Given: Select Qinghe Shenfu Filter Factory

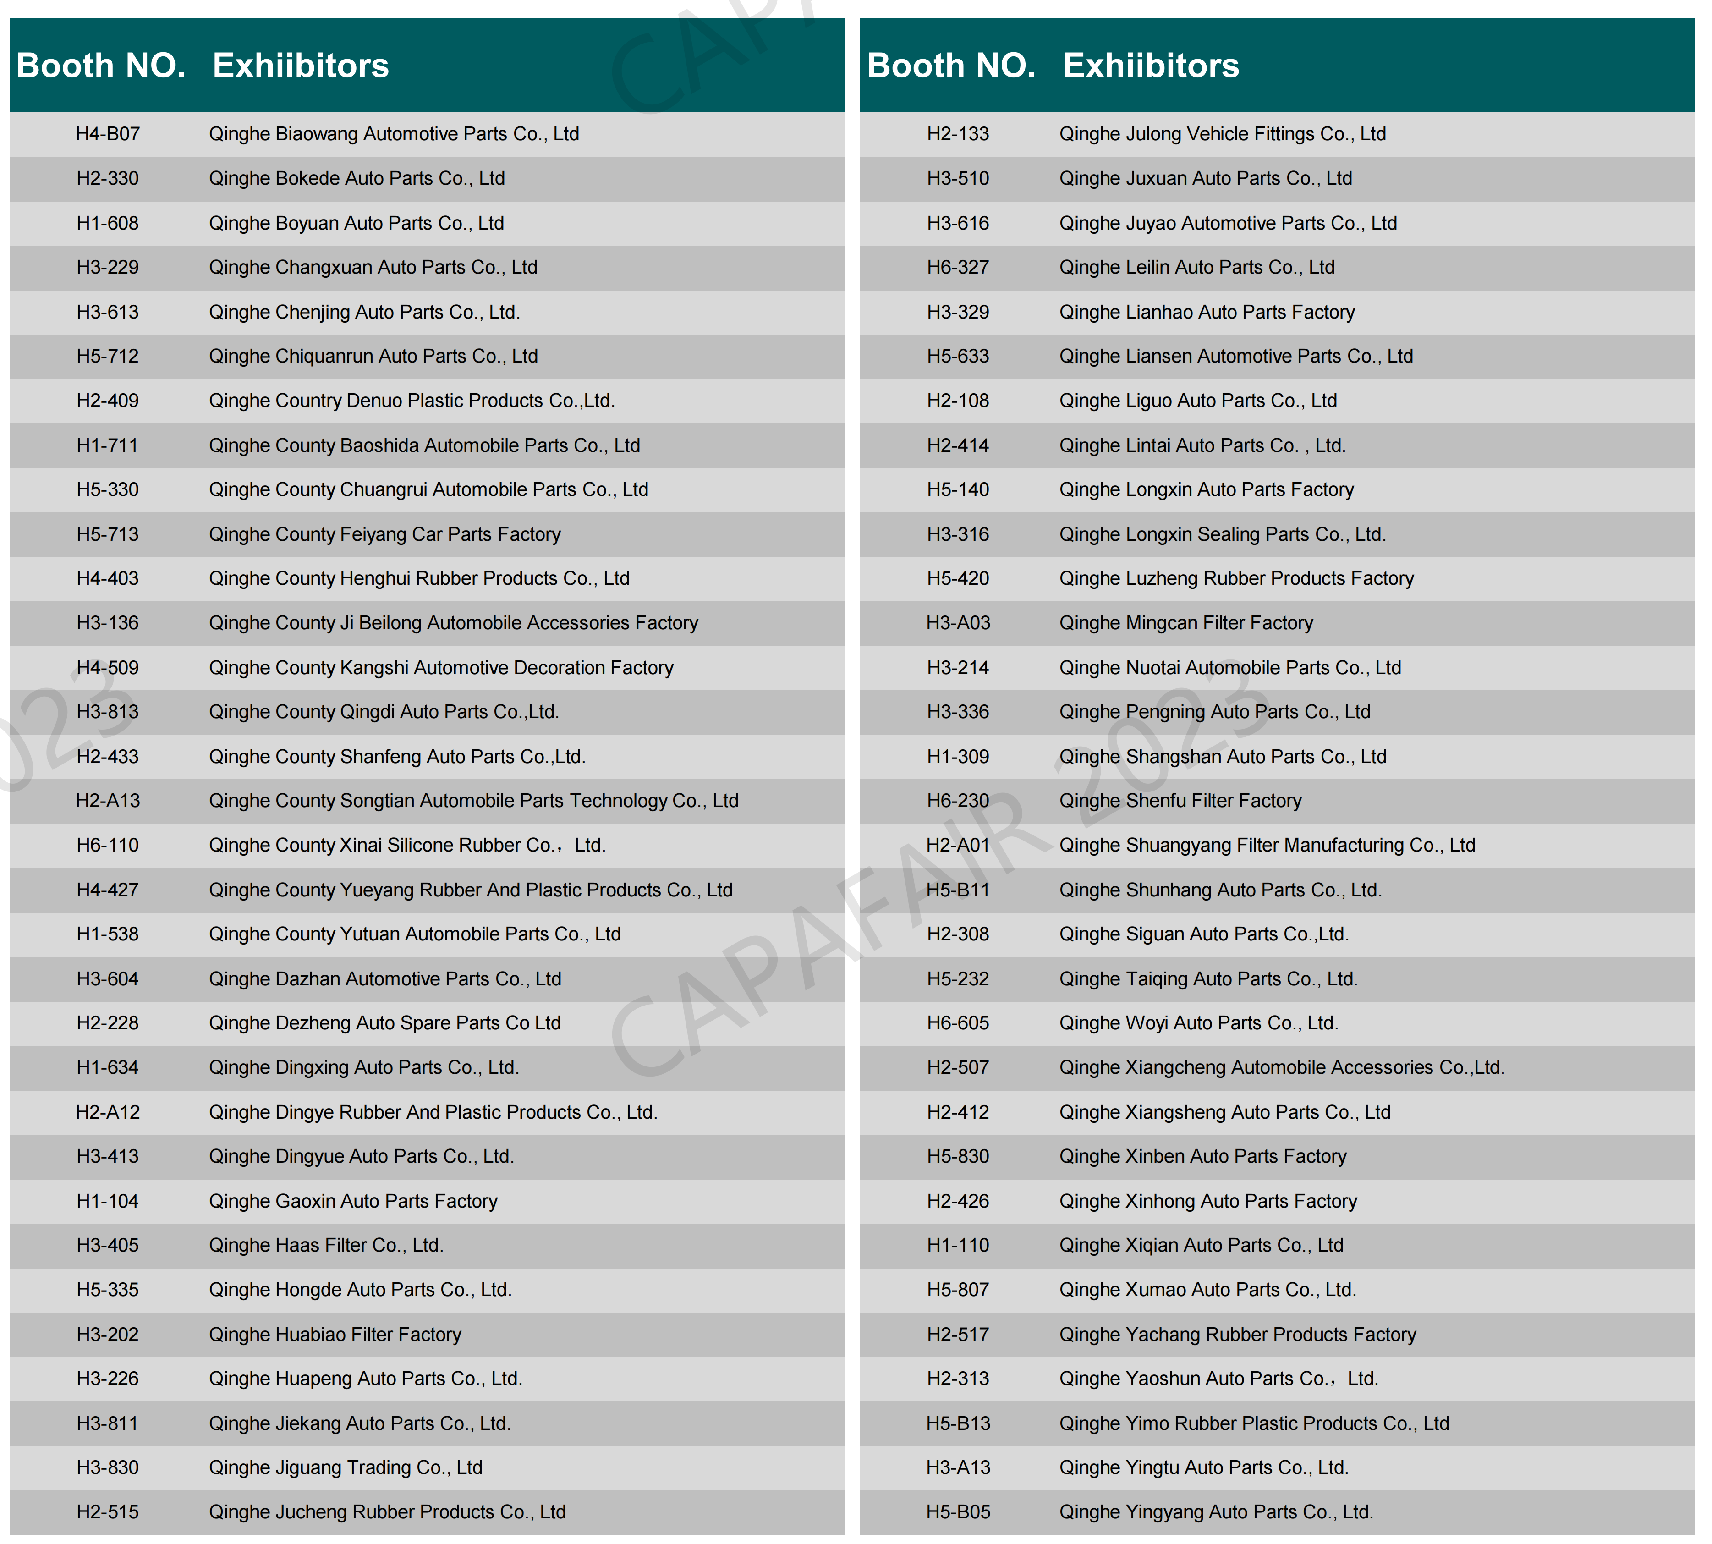Looking at the screenshot, I should tap(1180, 801).
